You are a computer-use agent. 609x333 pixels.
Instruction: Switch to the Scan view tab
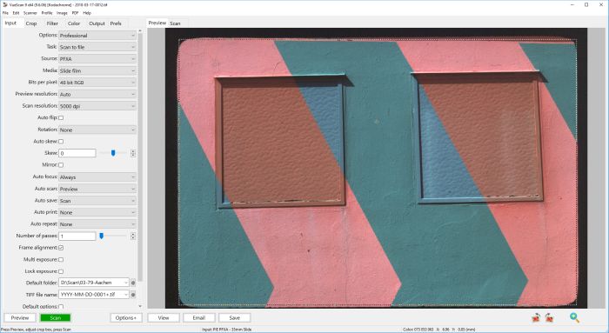[175, 23]
